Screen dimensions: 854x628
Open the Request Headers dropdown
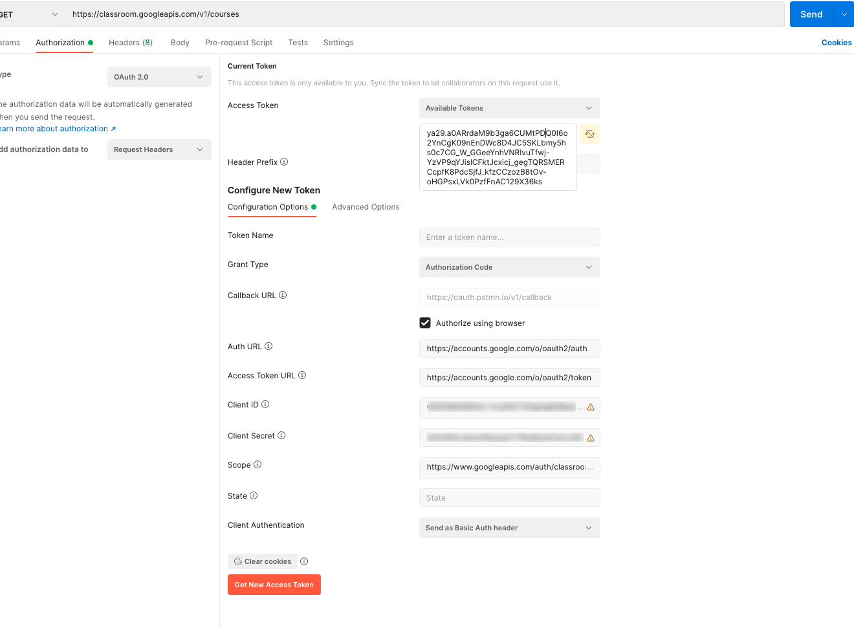pos(159,149)
